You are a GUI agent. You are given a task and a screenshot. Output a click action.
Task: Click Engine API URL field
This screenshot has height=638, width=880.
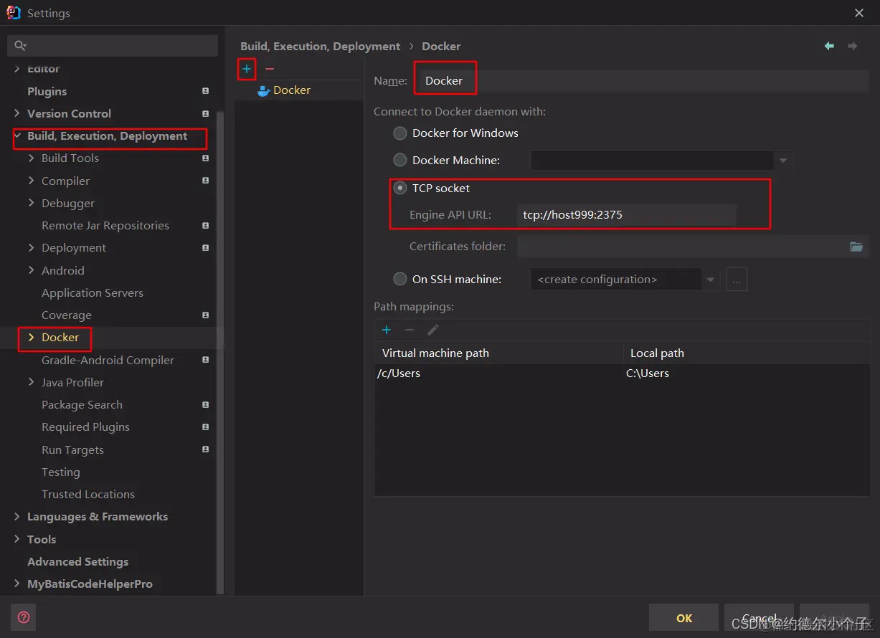[626, 215]
